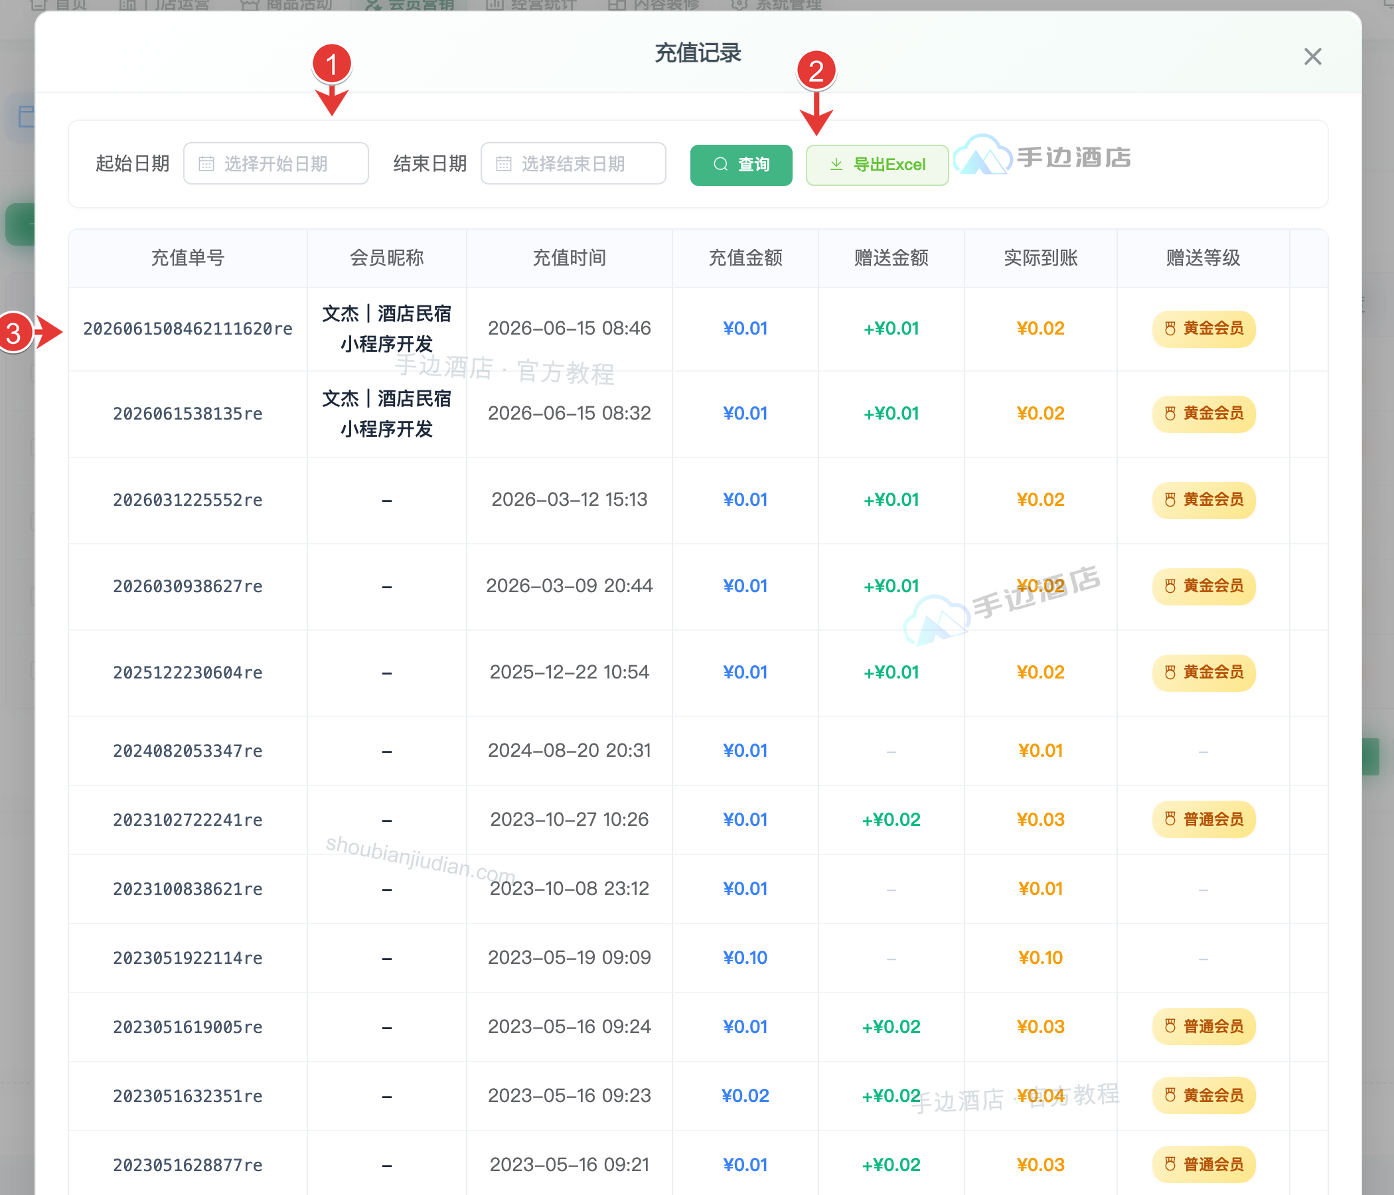The image size is (1394, 1195).
Task: Click ¥0.01 actual amount on 2024-08-20 row
Action: [x=1040, y=750]
